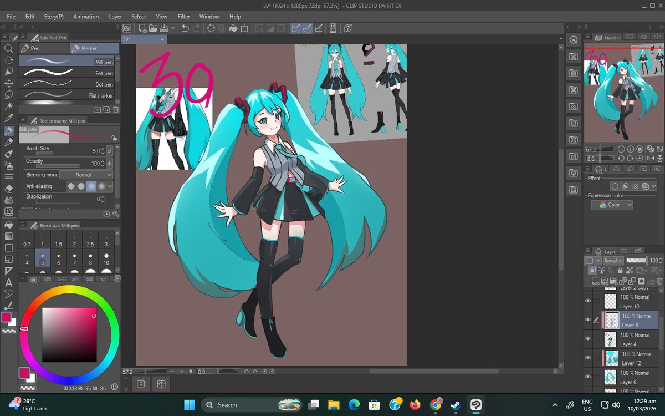Click the trash icon in Sub Tool panel
665x416 pixels.
(115, 110)
